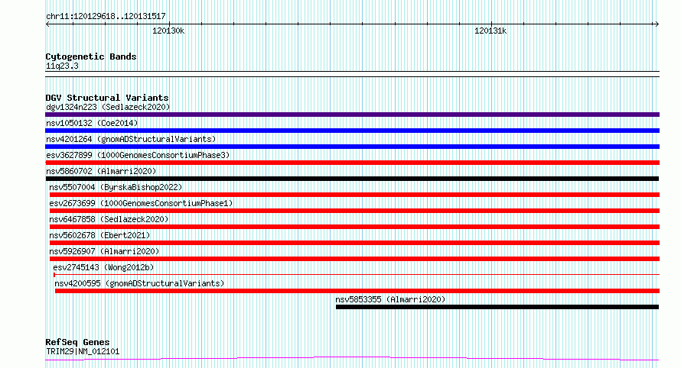Click the magenta TRIM29 gene line
Viewport: 681px width, 368px height.
[352, 359]
